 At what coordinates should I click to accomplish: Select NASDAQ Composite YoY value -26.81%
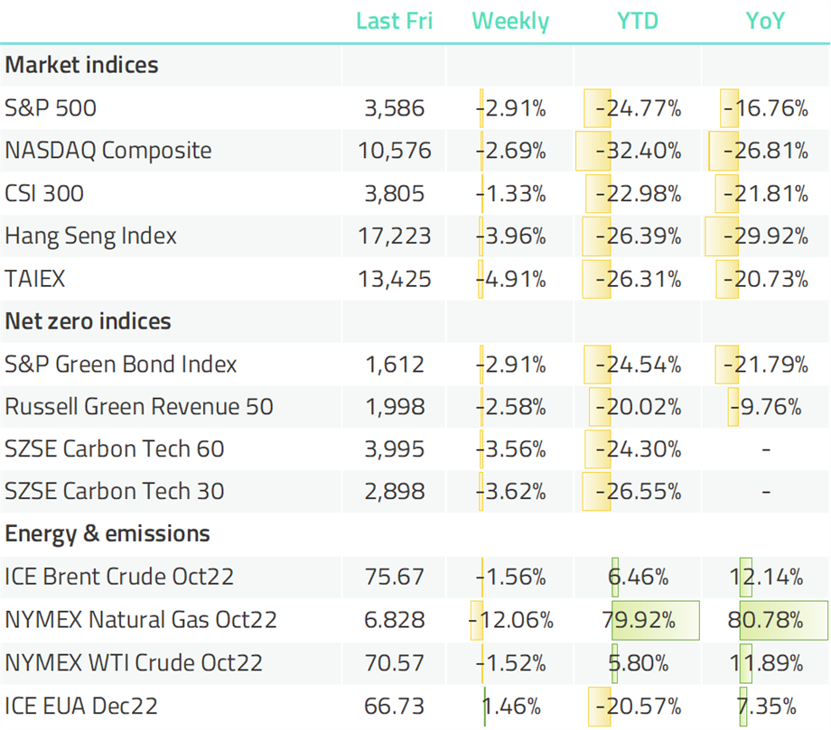766,151
